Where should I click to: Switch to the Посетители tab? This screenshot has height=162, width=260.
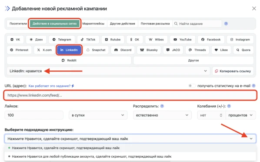pyautogui.click(x=18, y=24)
